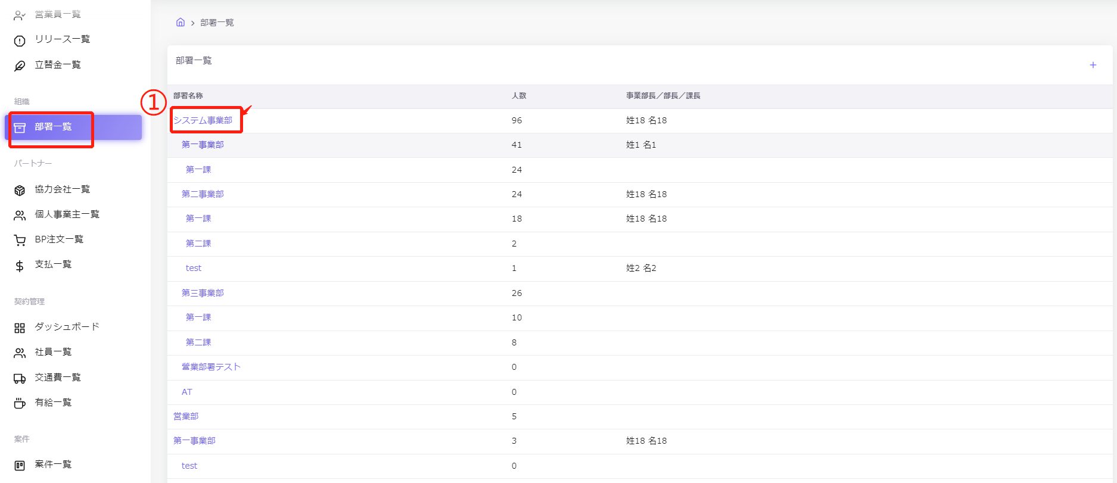
Task: Click the grid icon for ダッシュボード
Action: (x=20, y=328)
